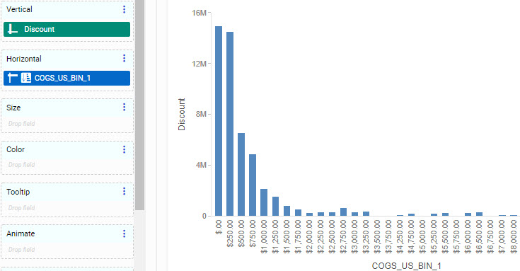Viewport: 520px width, 271px height.
Task: Click the Color section heading
Action: 16,149
